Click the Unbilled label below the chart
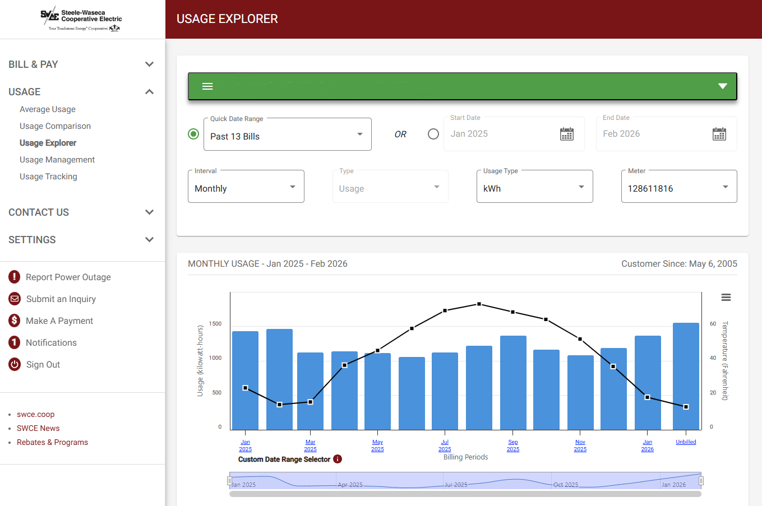The width and height of the screenshot is (762, 506). (x=686, y=442)
